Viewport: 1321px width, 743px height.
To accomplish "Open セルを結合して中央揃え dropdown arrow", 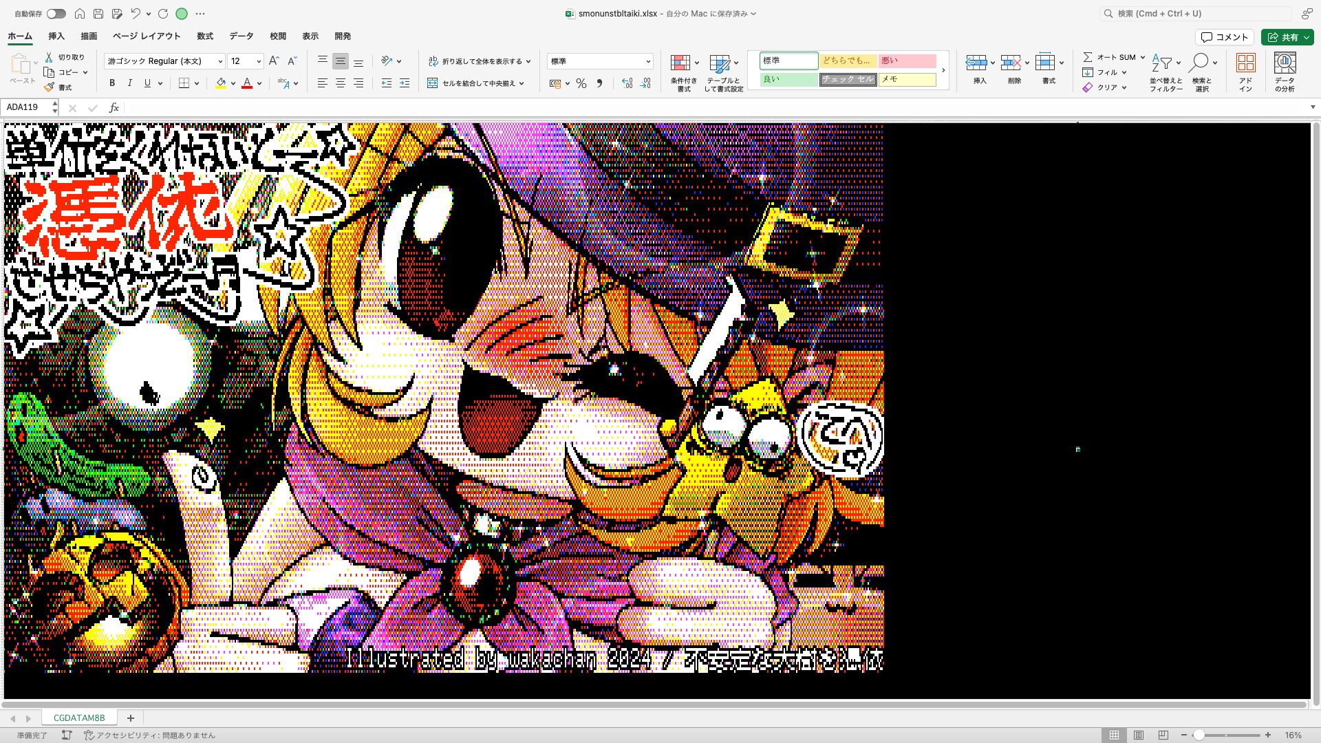I will pos(522,83).
